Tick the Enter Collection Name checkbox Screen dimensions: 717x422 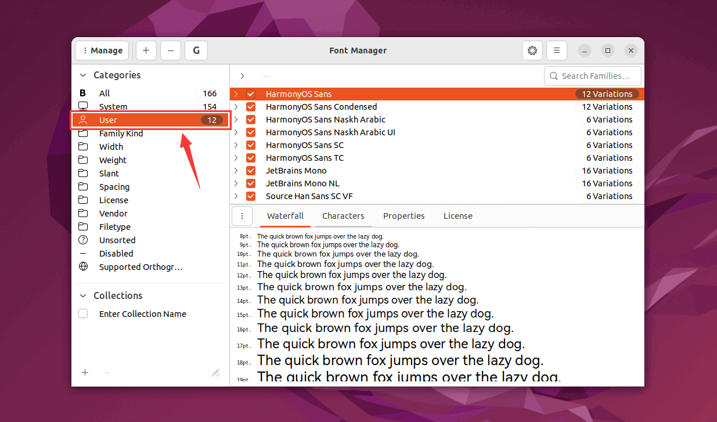(83, 313)
